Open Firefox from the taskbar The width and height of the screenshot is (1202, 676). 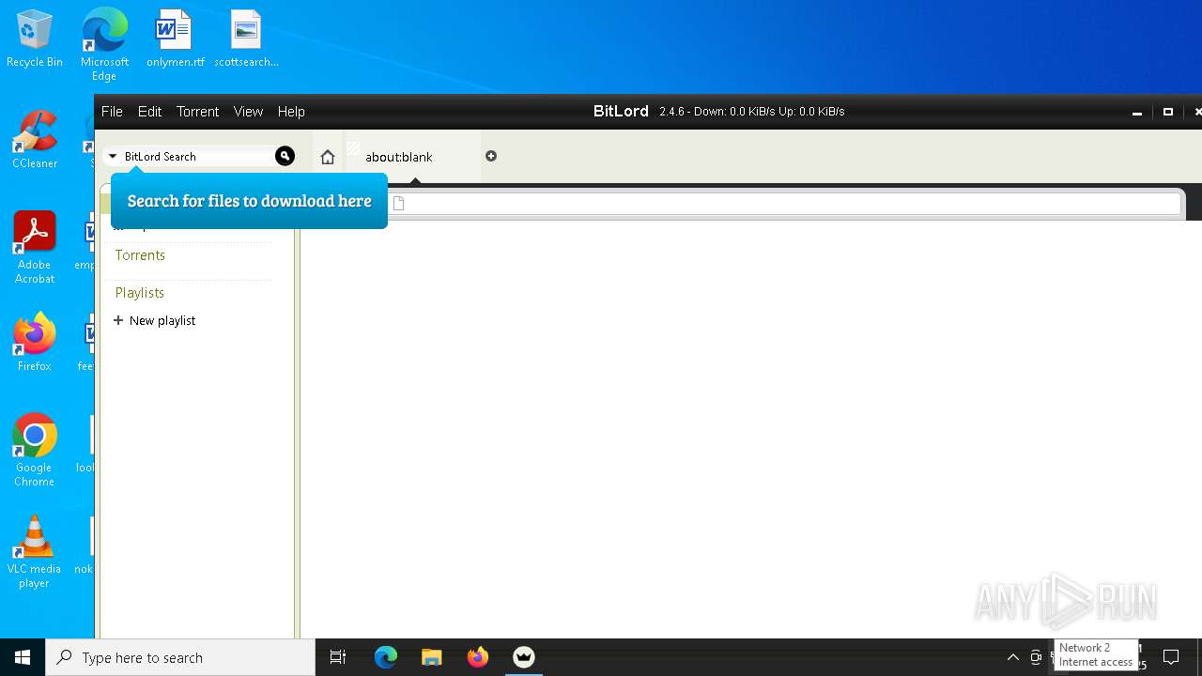point(478,657)
